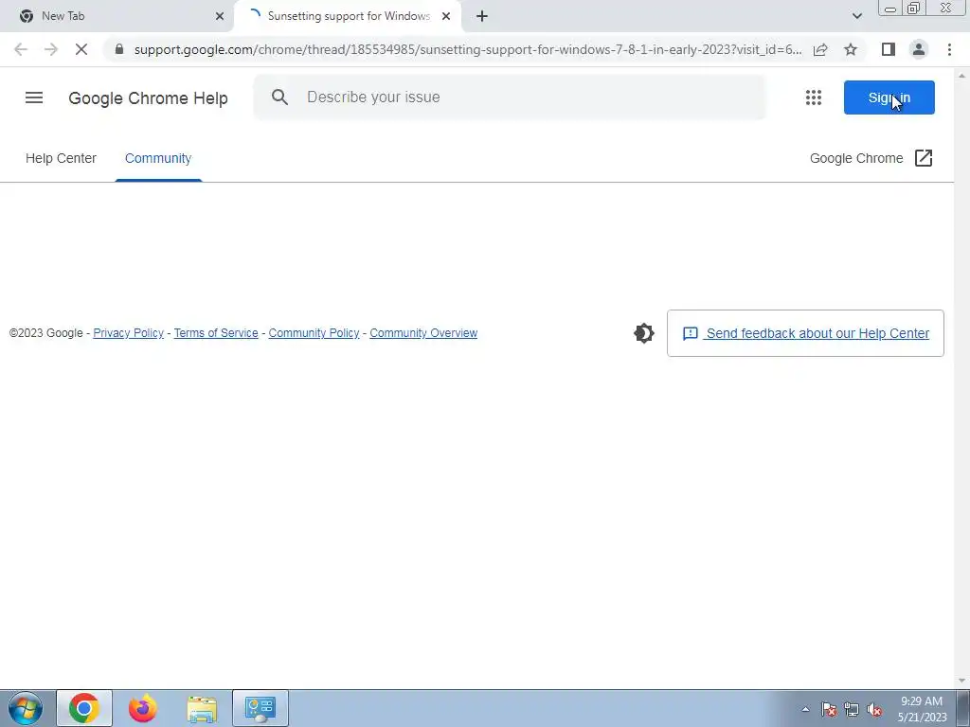Open Action Center flag icon
The height and width of the screenshot is (727, 970).
pyautogui.click(x=828, y=709)
